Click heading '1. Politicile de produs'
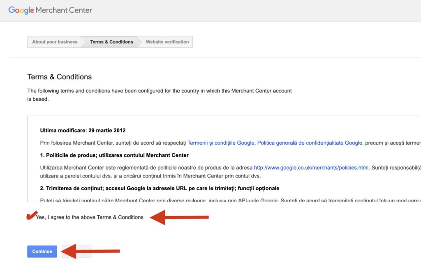The width and height of the screenshot is (421, 279). pos(114,155)
